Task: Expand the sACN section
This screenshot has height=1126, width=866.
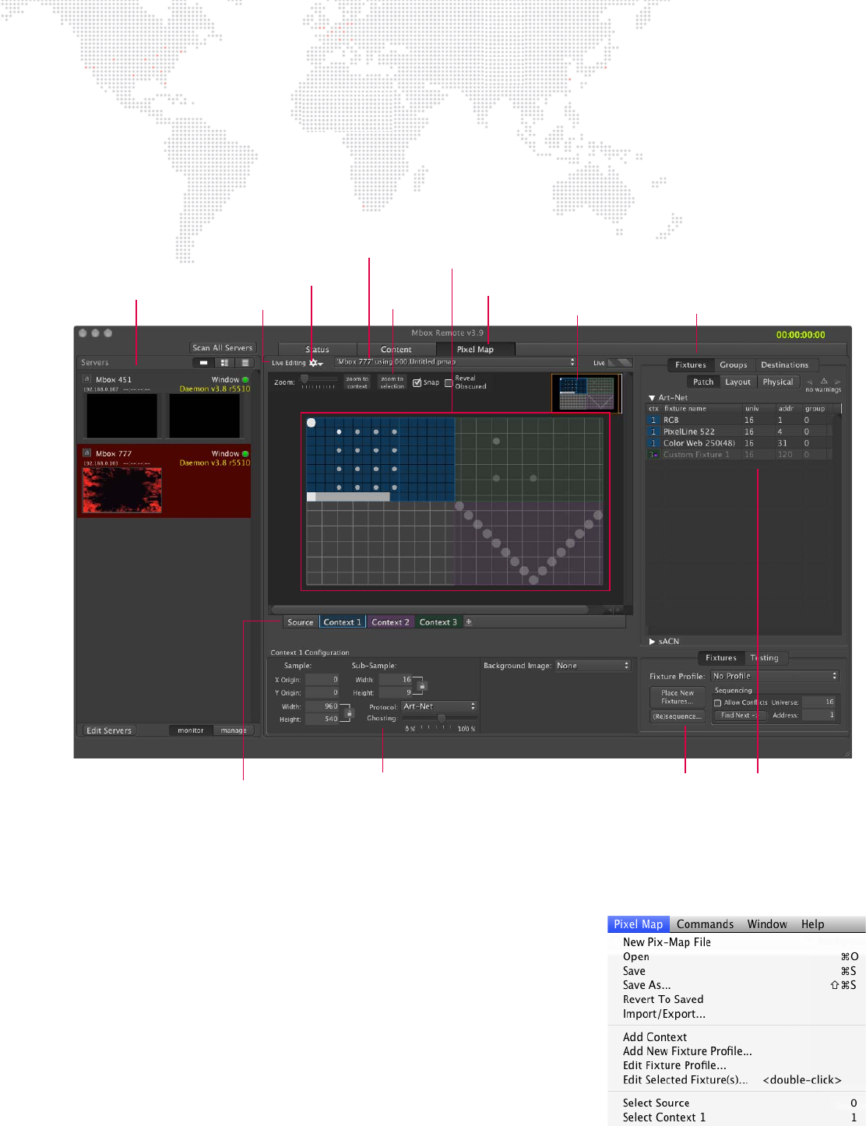Action: [653, 642]
